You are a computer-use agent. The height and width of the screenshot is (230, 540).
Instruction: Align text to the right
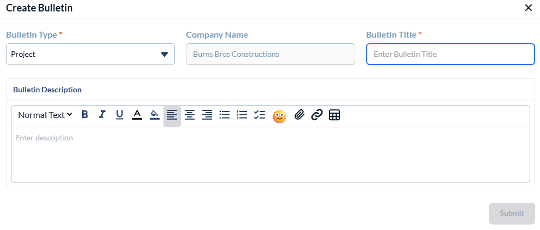point(207,115)
